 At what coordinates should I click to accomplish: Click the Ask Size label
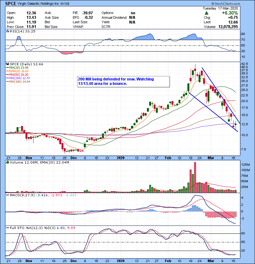(52, 17)
